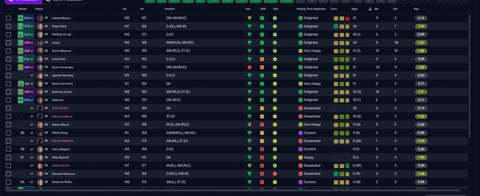Open Luke Shaw's picked position dropdown
Viewport: 480px width, 196px height.
tap(26, 59)
